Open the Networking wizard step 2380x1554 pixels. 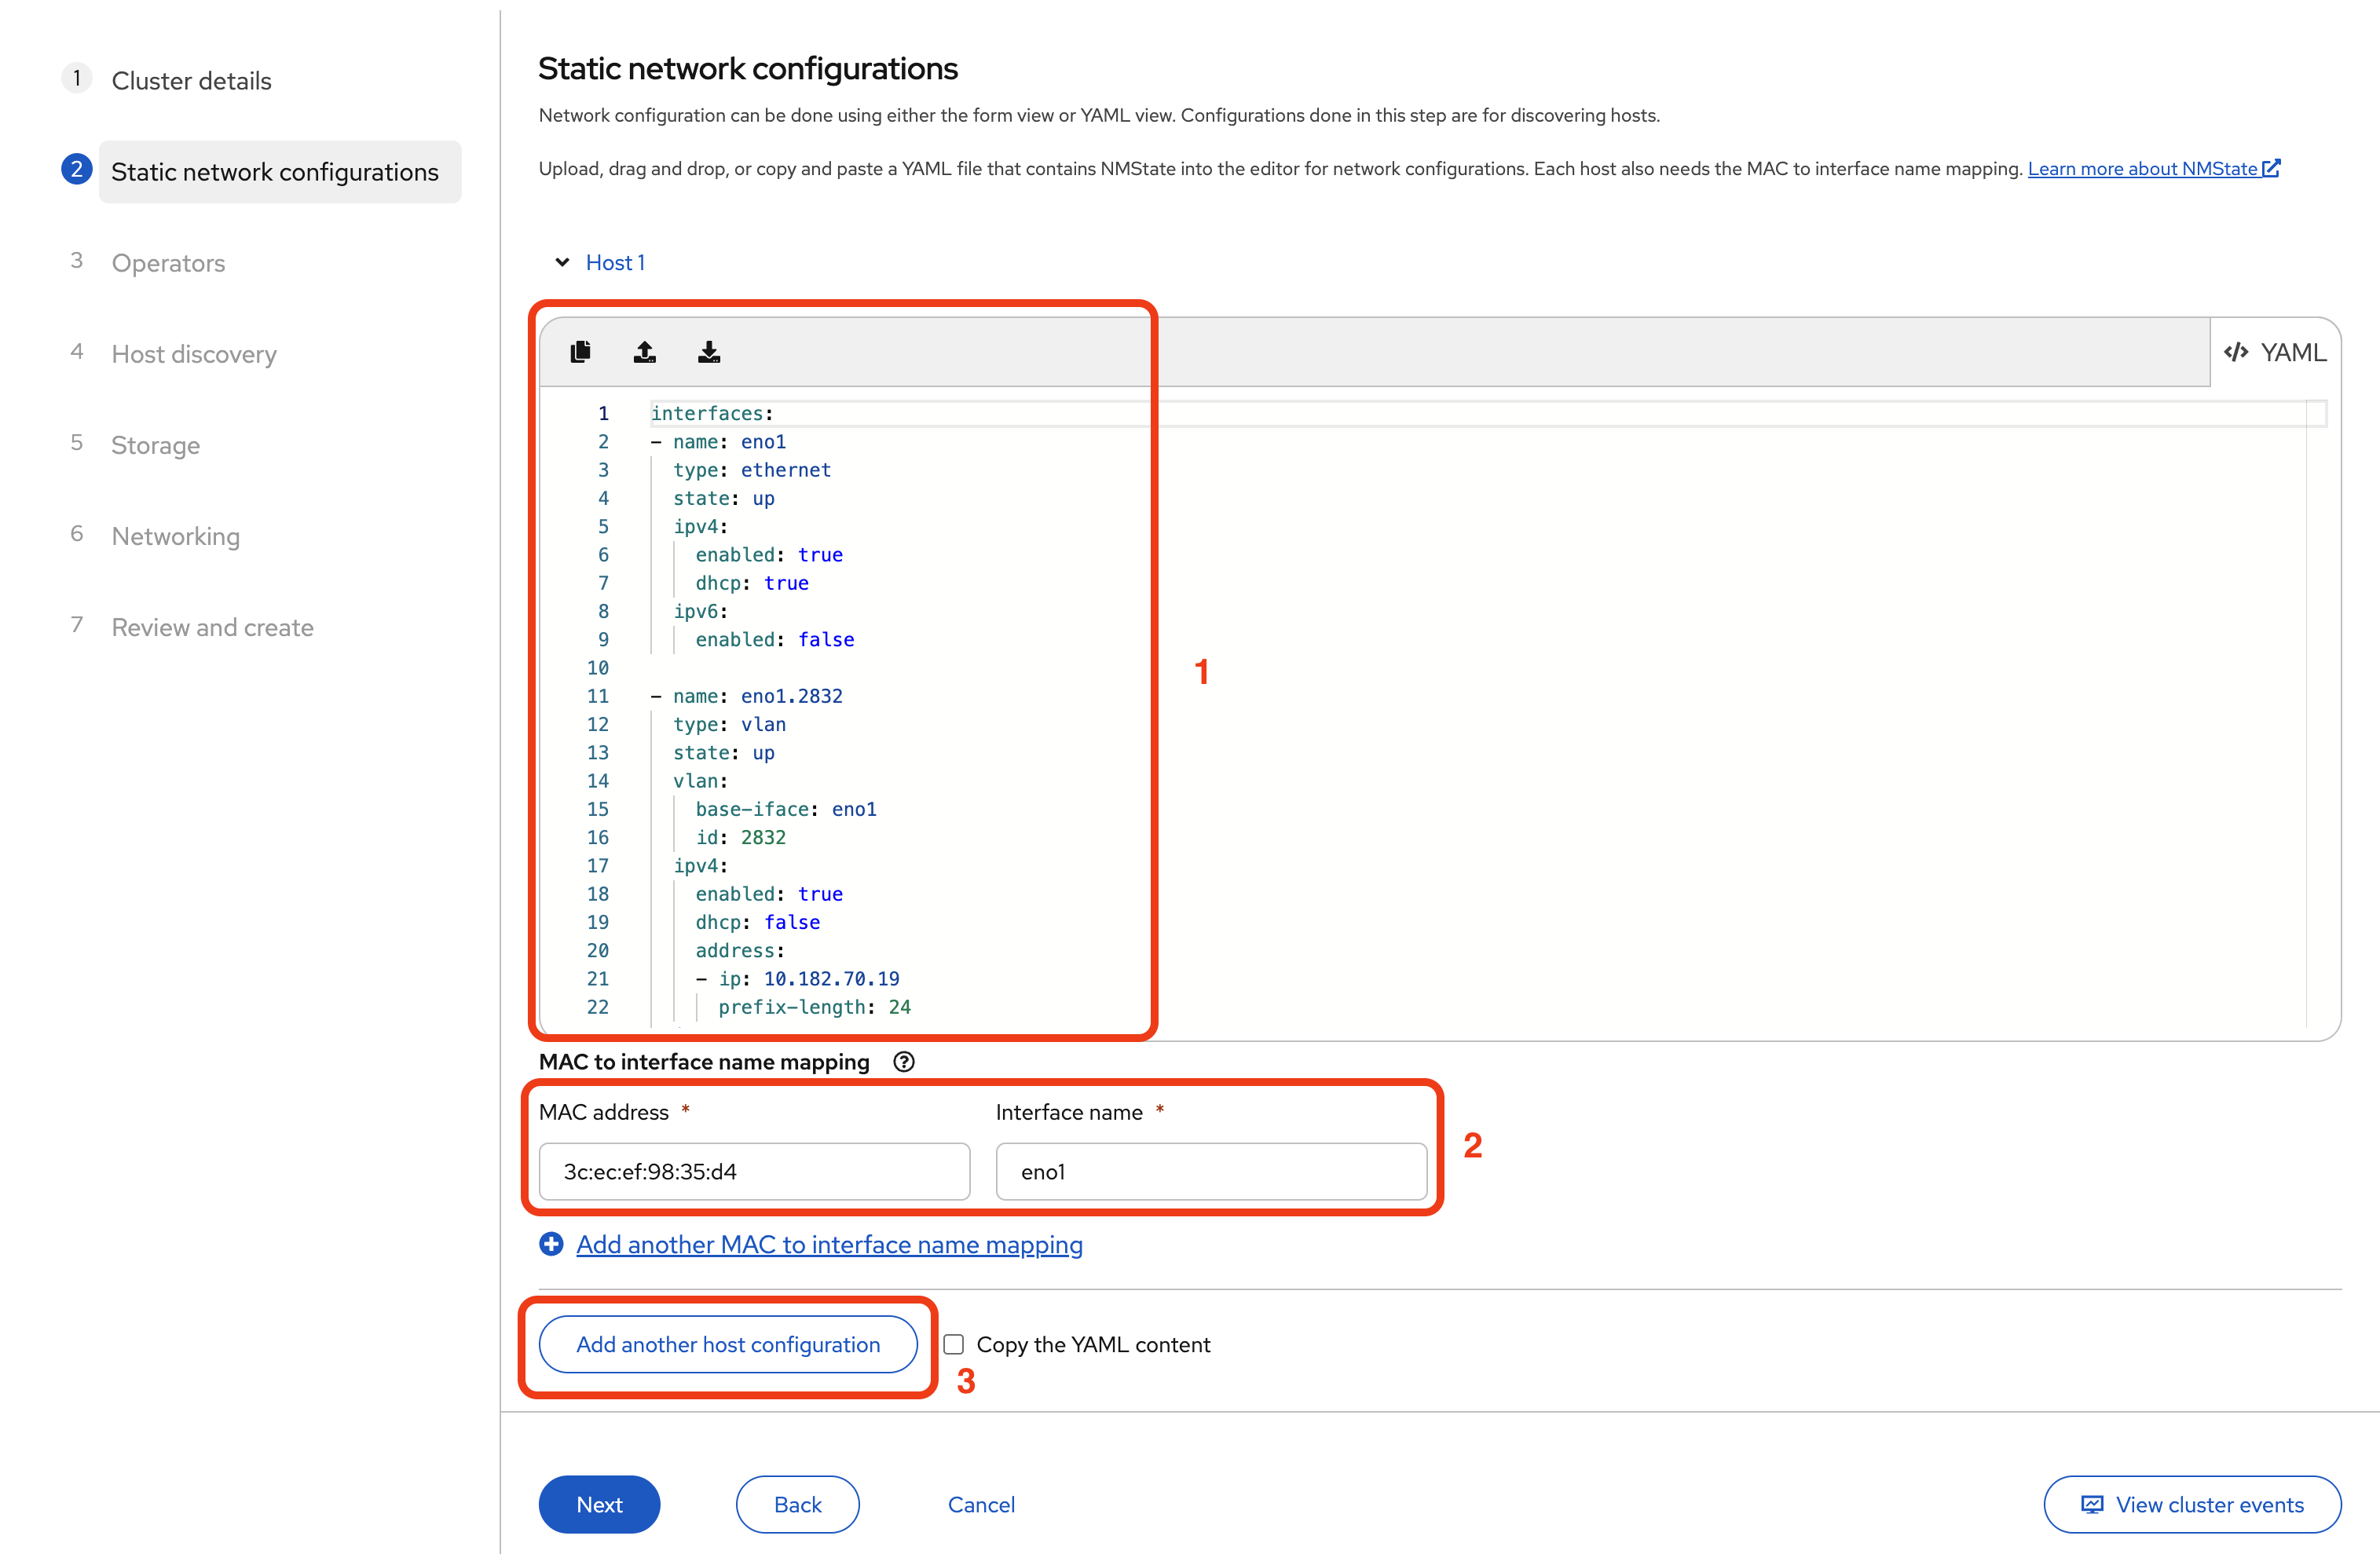[x=175, y=536]
